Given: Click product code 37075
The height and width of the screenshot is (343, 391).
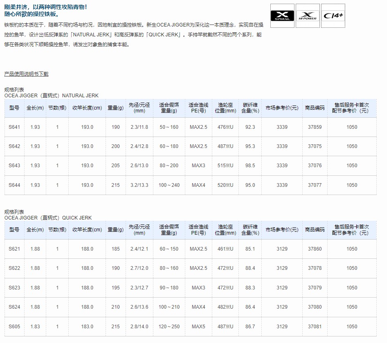Looking at the screenshot, I should tap(315, 146).
